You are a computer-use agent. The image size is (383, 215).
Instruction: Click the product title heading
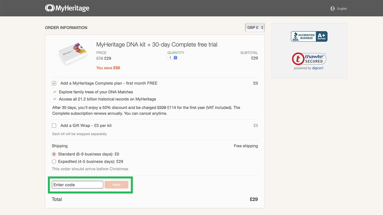[x=157, y=44]
